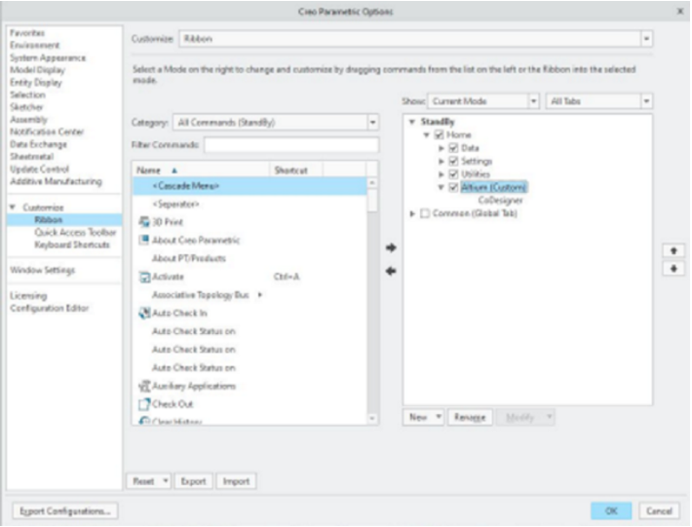Click the Shortcut column header
Viewport: 692px width, 527px height.
[x=295, y=170]
